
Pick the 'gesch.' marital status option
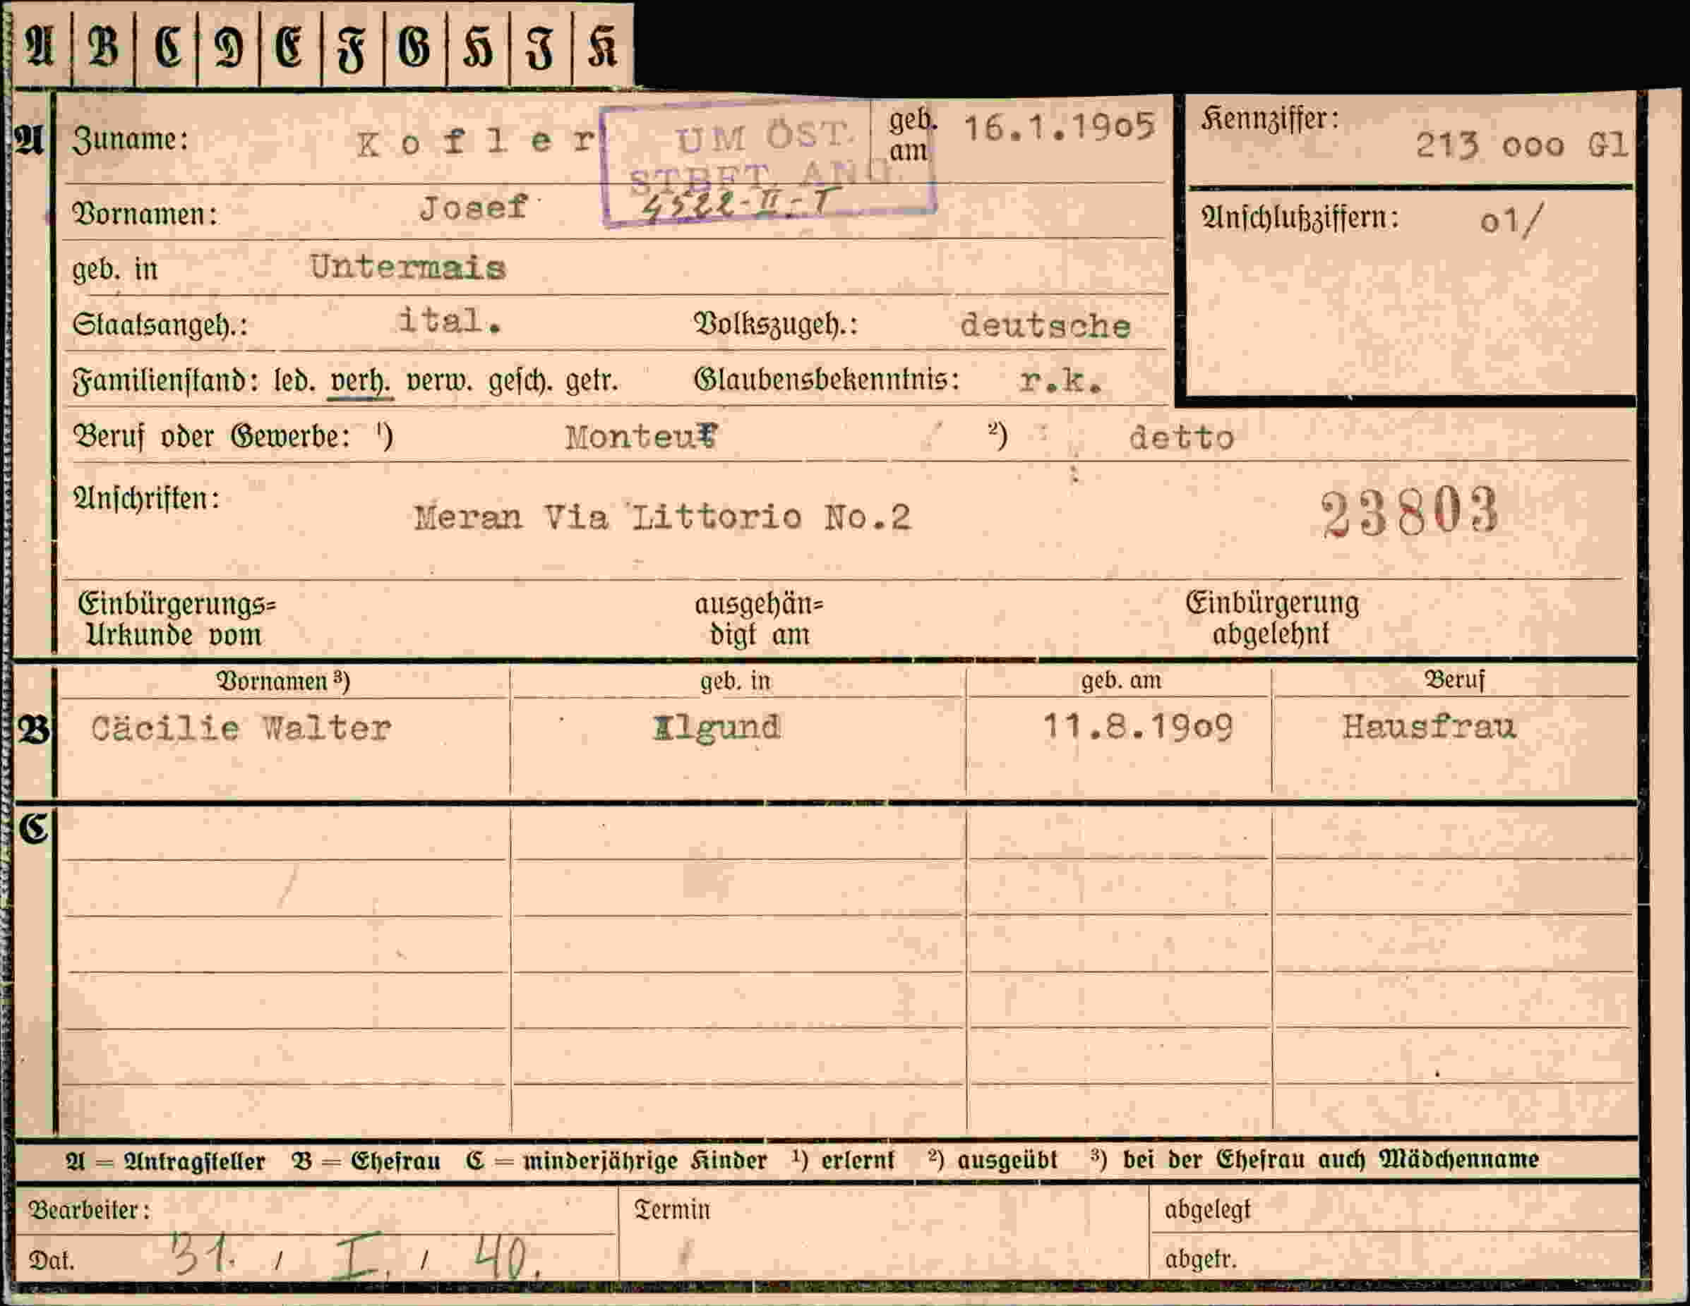point(521,381)
